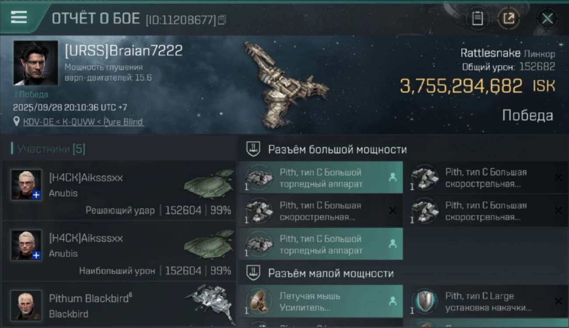Open the clipboard report icon

point(478,18)
